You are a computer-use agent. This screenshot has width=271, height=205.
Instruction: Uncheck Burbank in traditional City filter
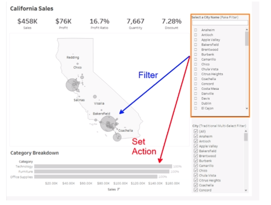pos(196,161)
